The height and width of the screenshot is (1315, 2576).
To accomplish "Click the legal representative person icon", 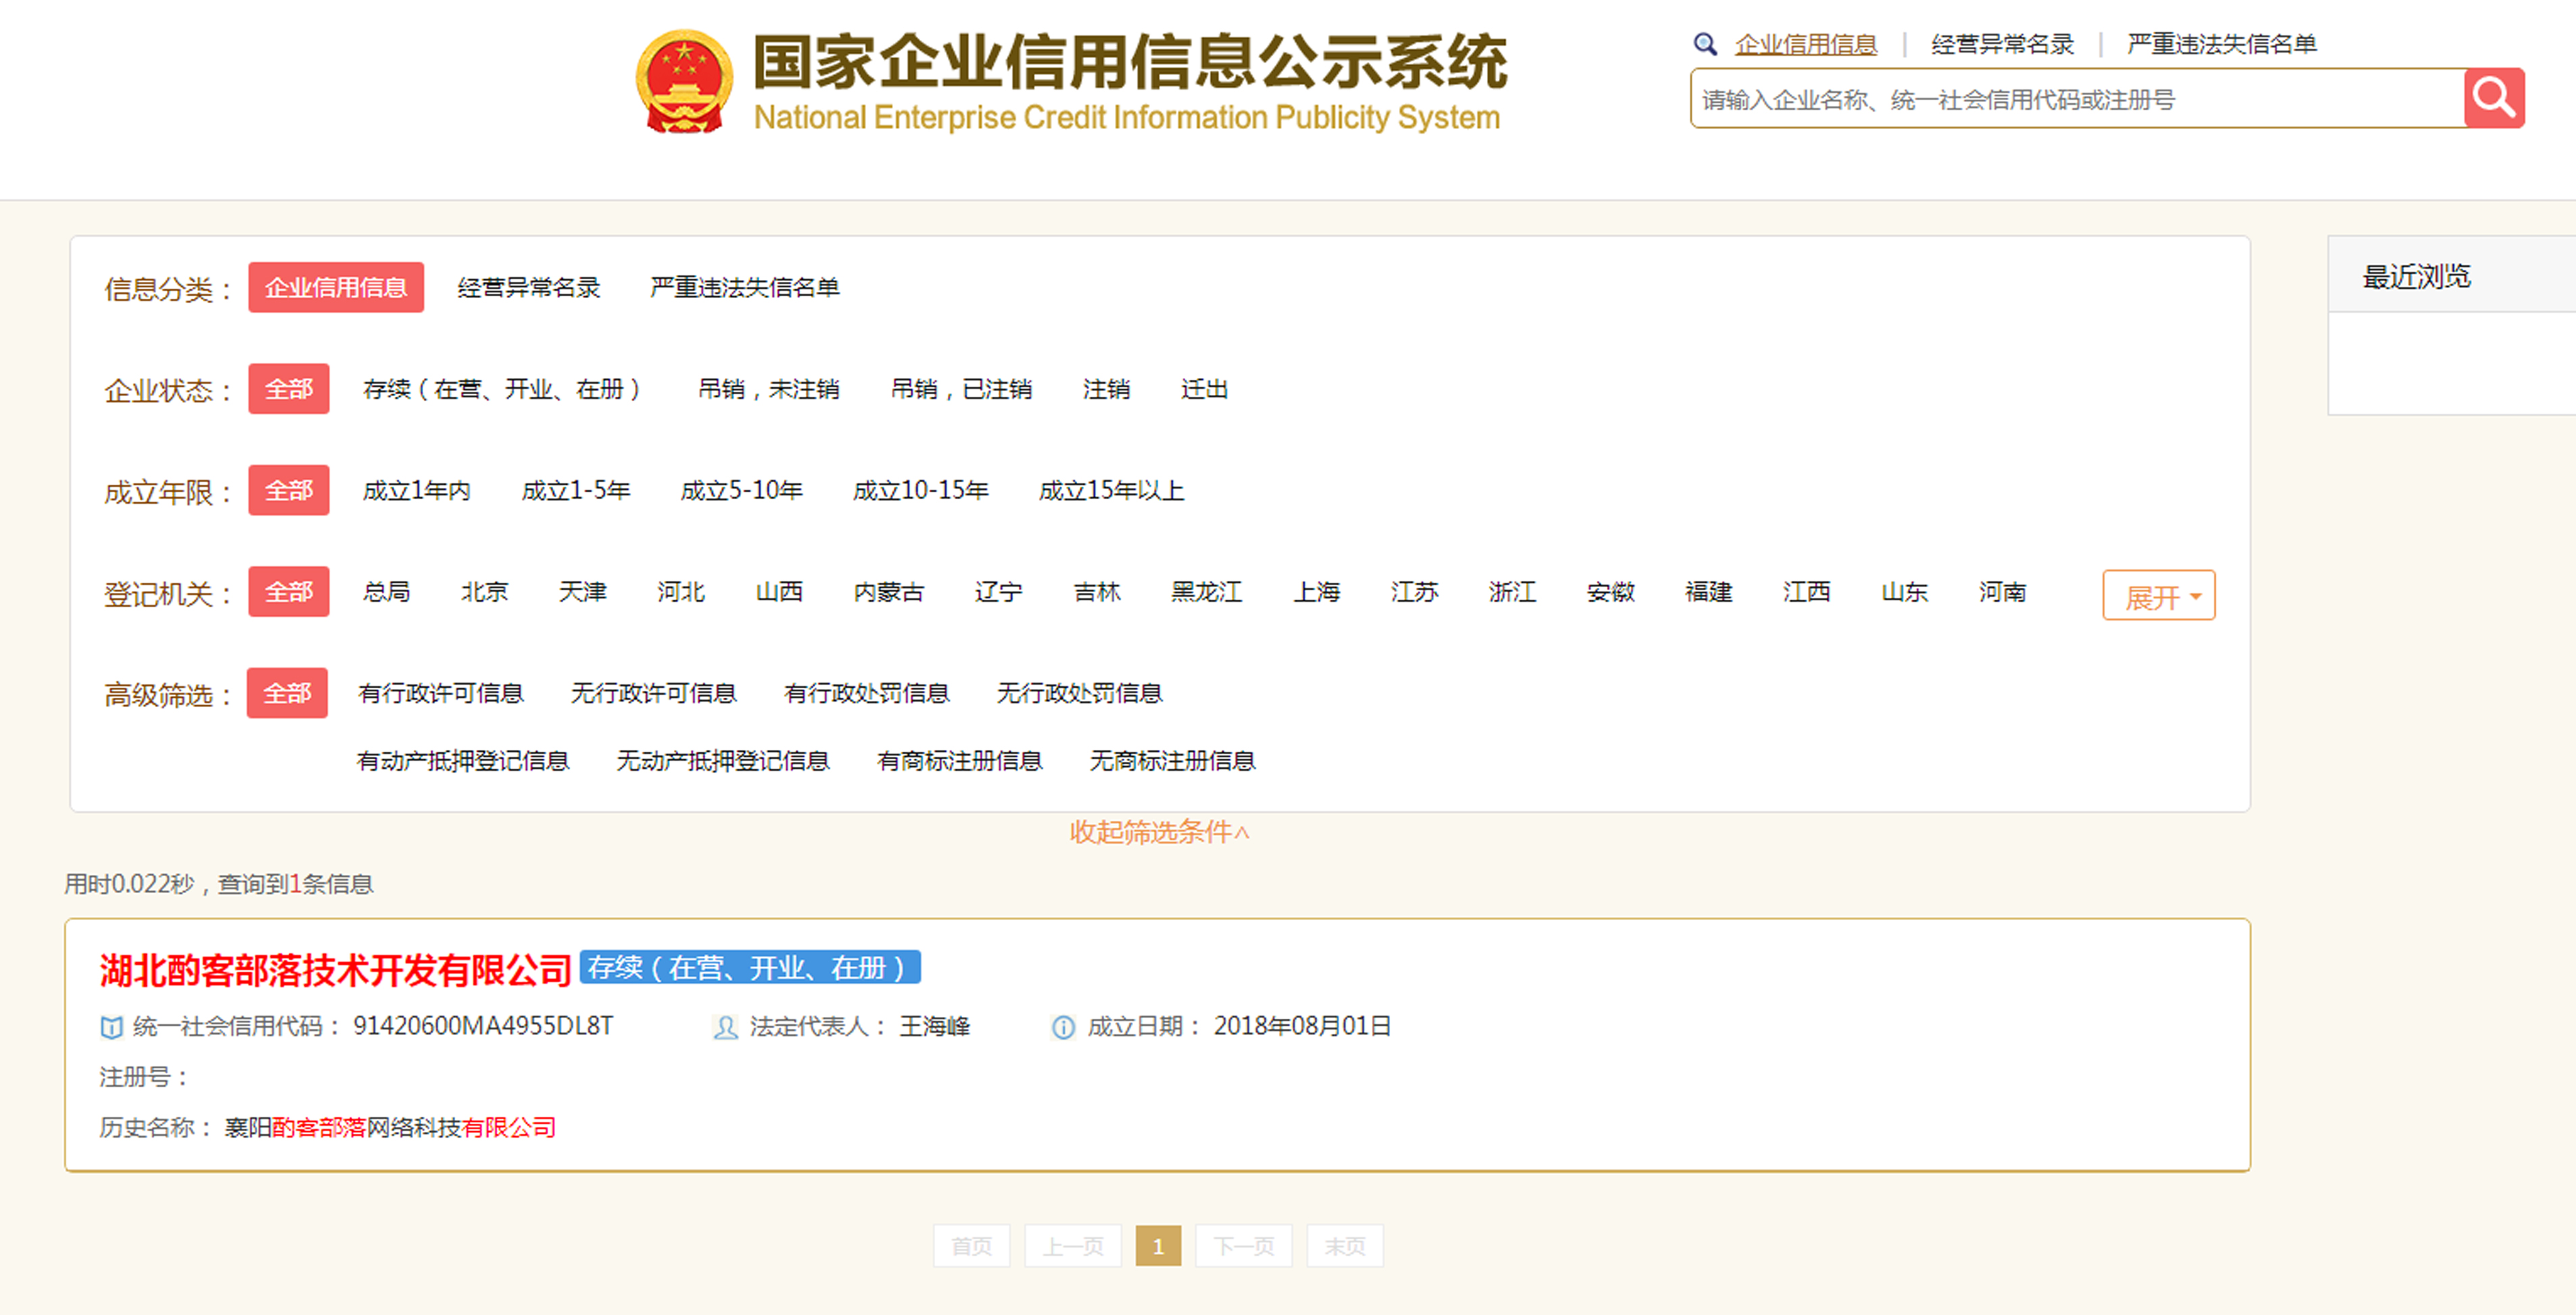I will (725, 1027).
